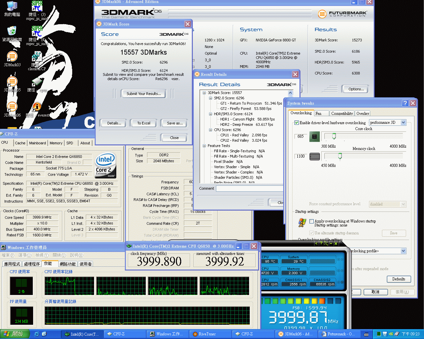Switch to RivaTuner in the taskbar
Screen dimensions: 424x339
(x=211, y=334)
